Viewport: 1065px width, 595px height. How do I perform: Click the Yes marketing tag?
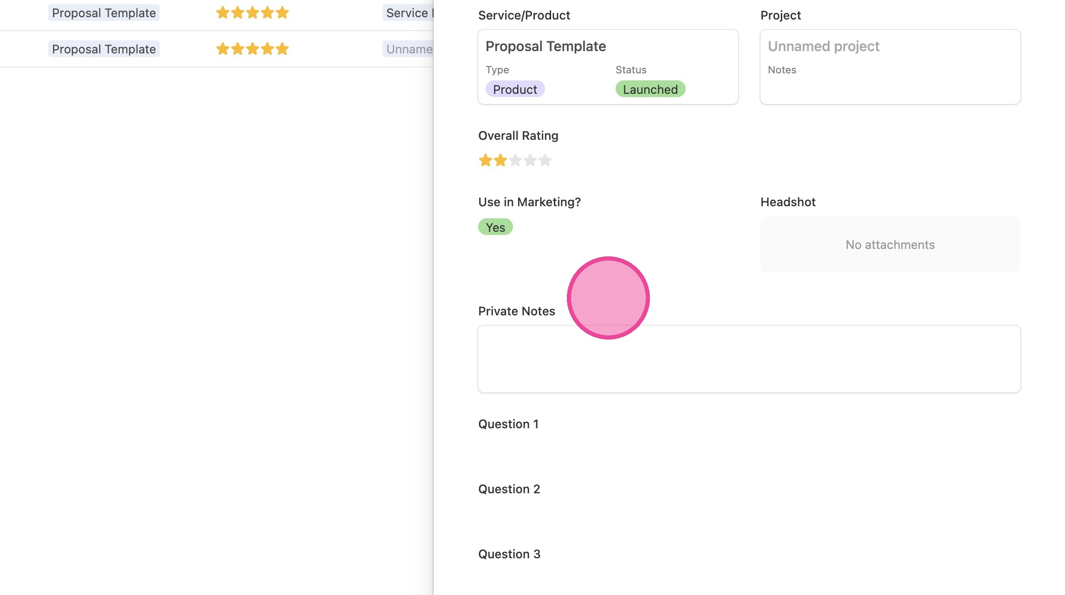(x=495, y=227)
